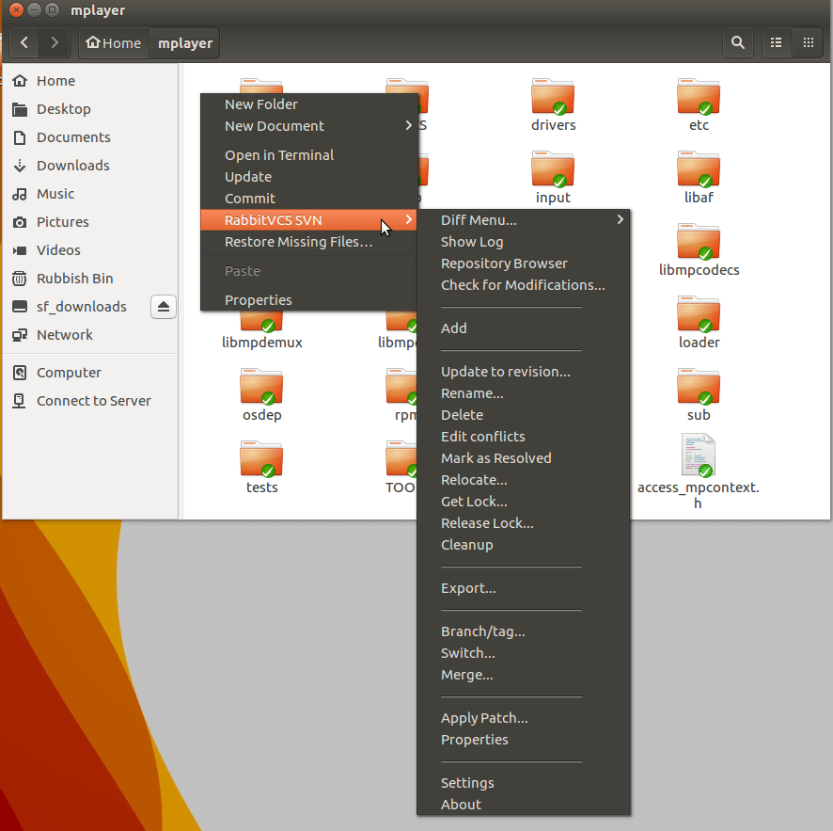This screenshot has width=833, height=831.
Task: Select the input folder
Action: click(553, 177)
